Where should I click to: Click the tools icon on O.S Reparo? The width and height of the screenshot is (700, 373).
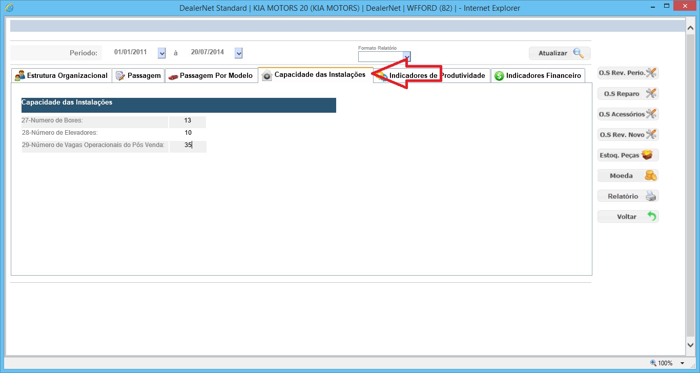point(651,93)
